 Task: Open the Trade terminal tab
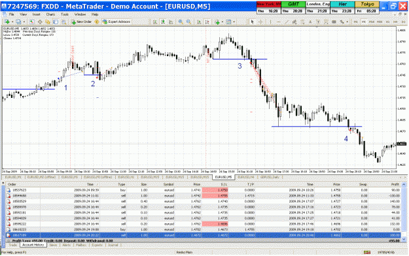tap(13, 245)
